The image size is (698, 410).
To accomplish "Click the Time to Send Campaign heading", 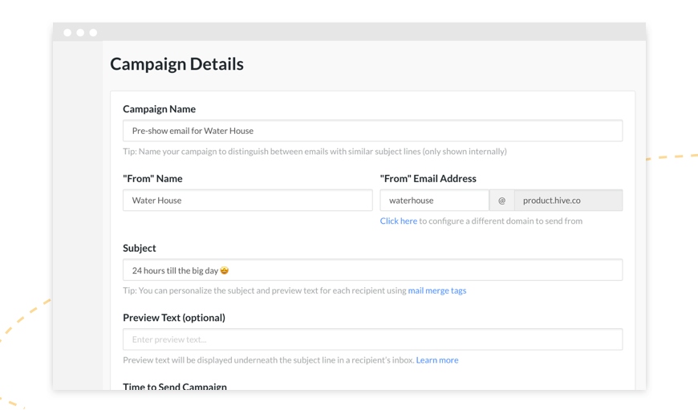I will pyautogui.click(x=175, y=387).
